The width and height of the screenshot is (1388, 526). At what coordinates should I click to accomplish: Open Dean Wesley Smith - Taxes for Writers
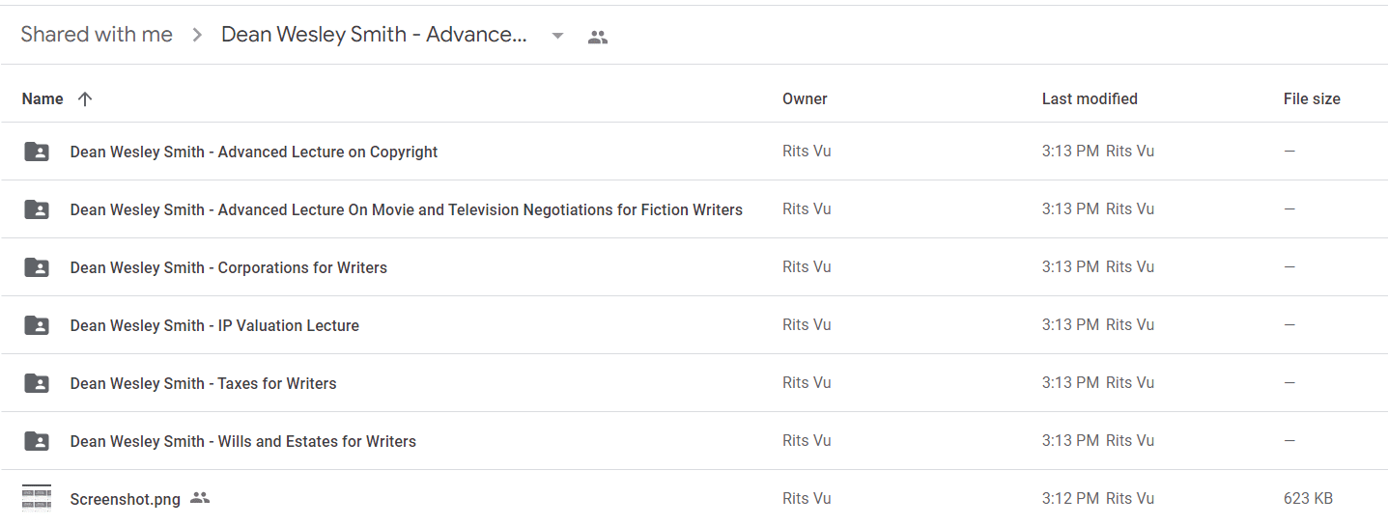click(203, 383)
